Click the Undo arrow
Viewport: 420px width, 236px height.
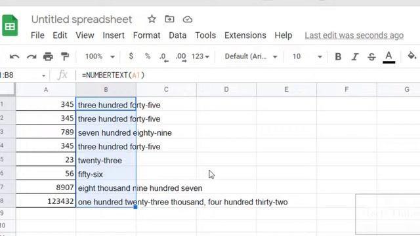click(14, 57)
